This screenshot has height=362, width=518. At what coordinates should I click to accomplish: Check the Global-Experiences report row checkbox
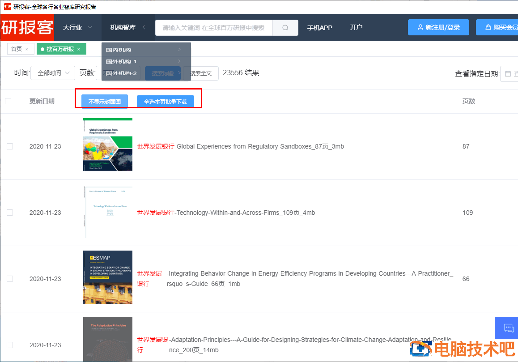point(10,146)
